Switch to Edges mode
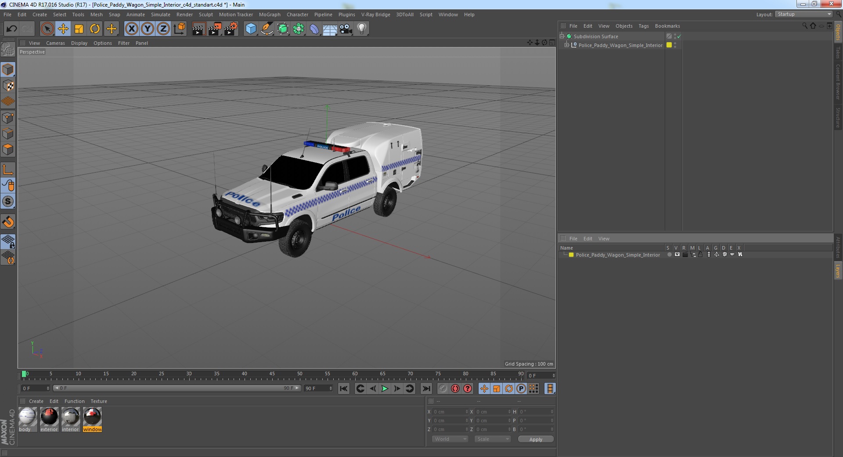 pos(8,134)
